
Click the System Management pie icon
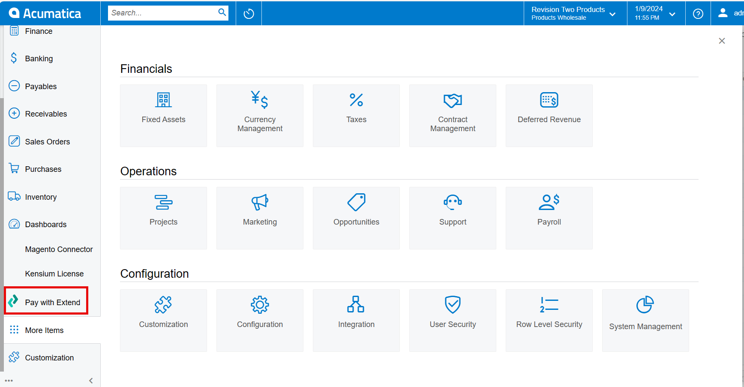coord(645,305)
